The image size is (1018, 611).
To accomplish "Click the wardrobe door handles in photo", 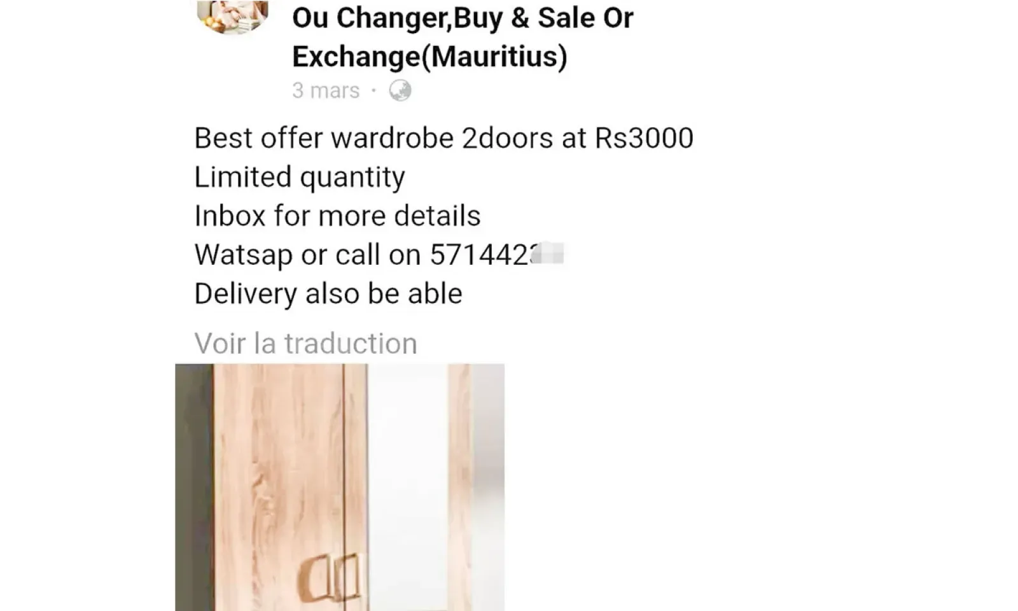I will 330,577.
